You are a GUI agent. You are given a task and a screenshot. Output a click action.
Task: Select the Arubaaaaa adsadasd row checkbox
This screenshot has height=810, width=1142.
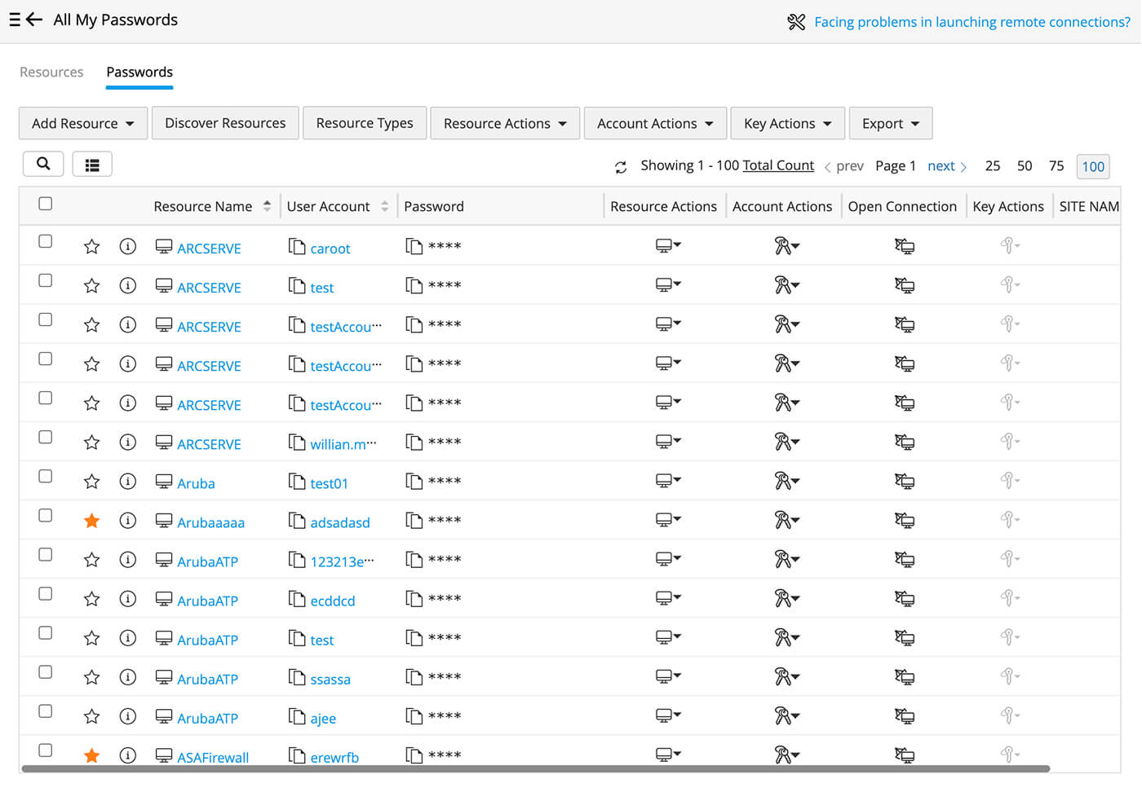pos(46,515)
